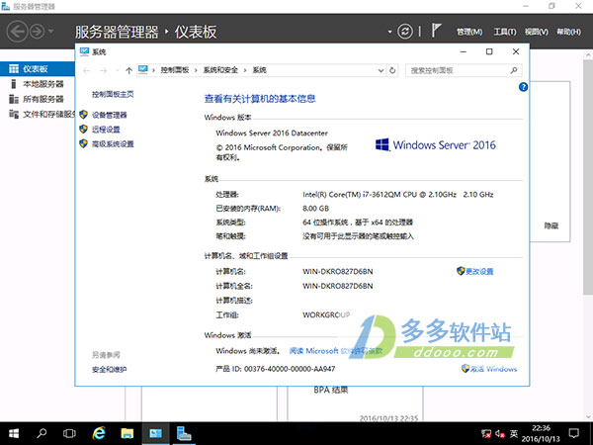Click the System window forward arrow
Viewport: 593px width, 445px height.
103,70
